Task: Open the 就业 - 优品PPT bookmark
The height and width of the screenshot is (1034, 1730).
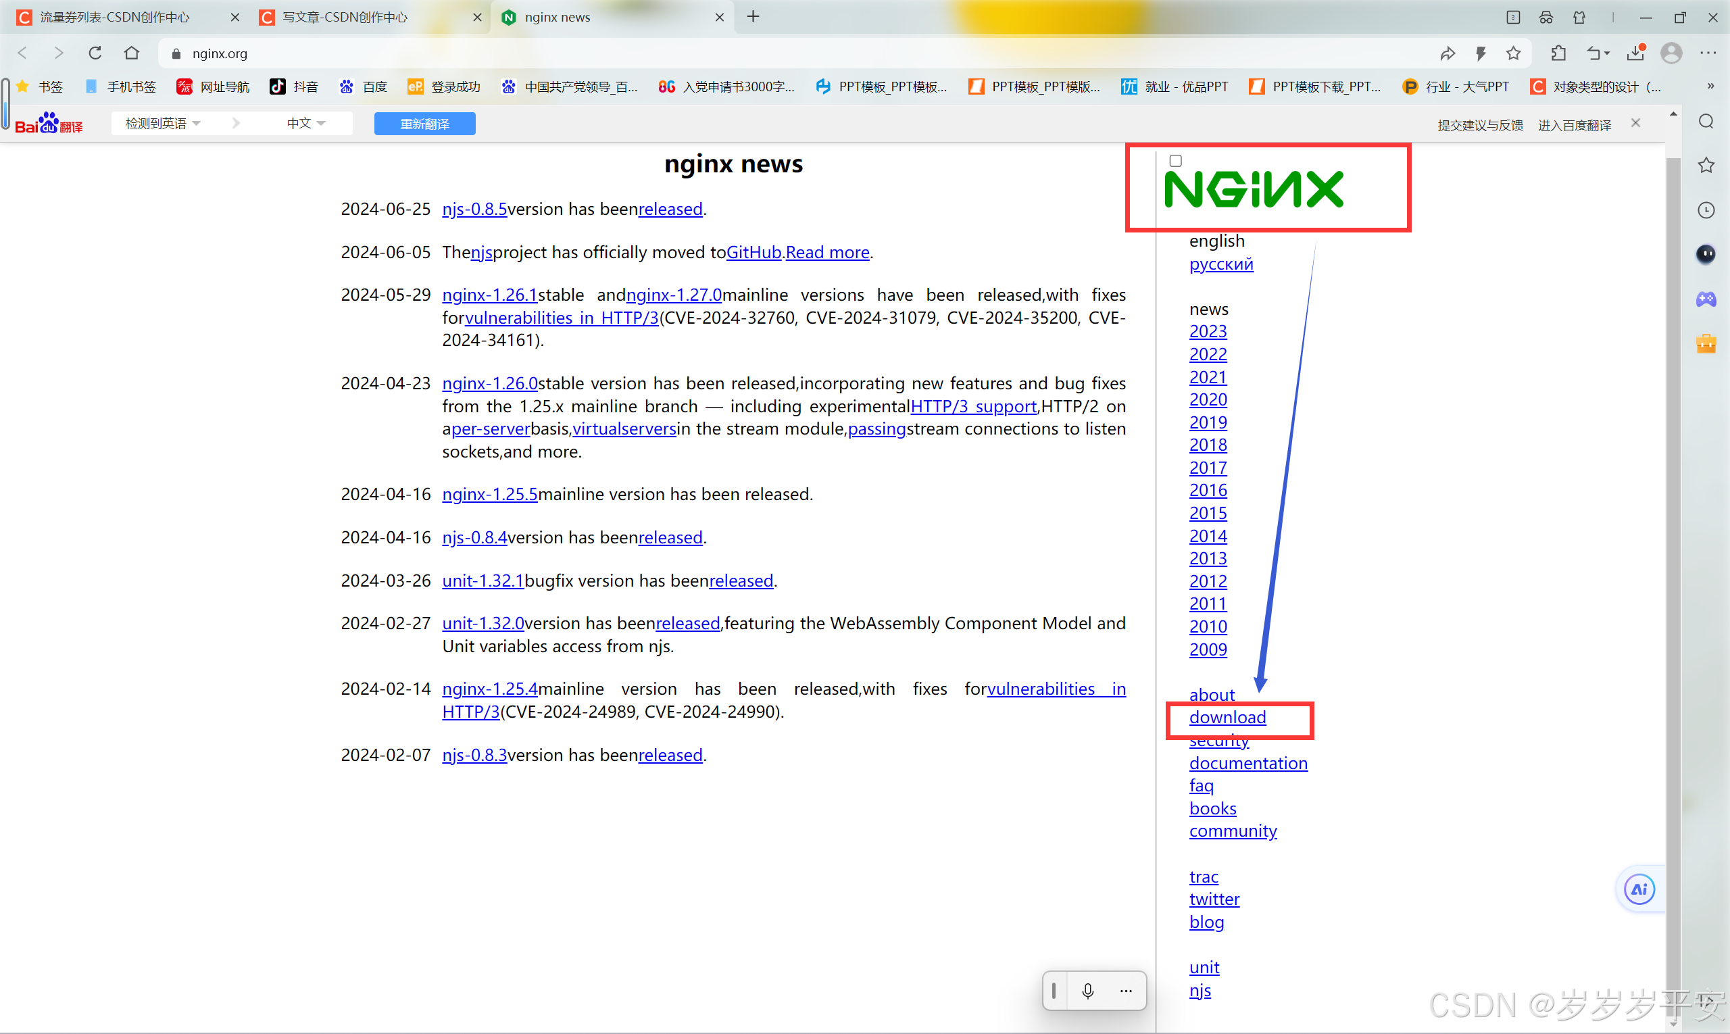Action: click(1175, 87)
